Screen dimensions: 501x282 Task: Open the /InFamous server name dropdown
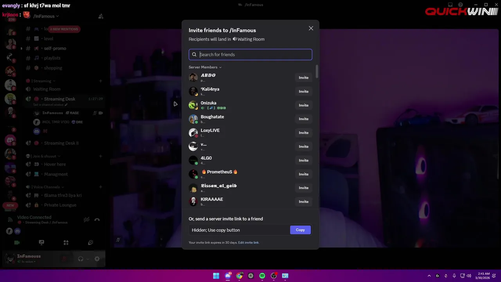tap(46, 16)
